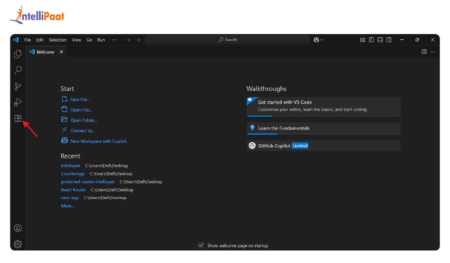Click the Search command center field

tap(227, 40)
